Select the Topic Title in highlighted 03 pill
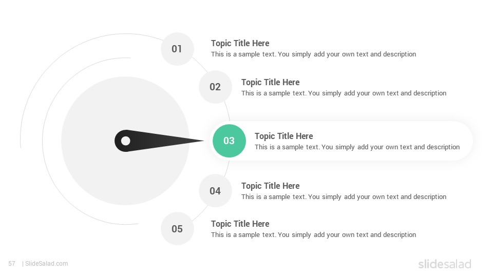This screenshot has width=493, height=277. click(x=283, y=136)
